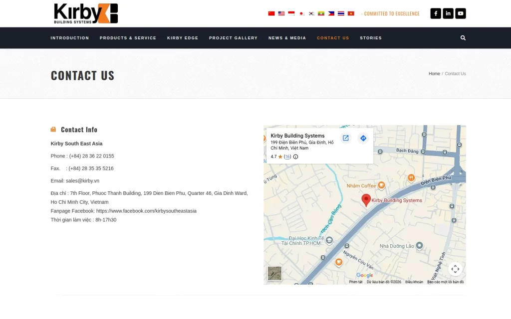Click the Kirby South East Asia heading
Image resolution: width=511 pixels, height=319 pixels.
[76, 144]
